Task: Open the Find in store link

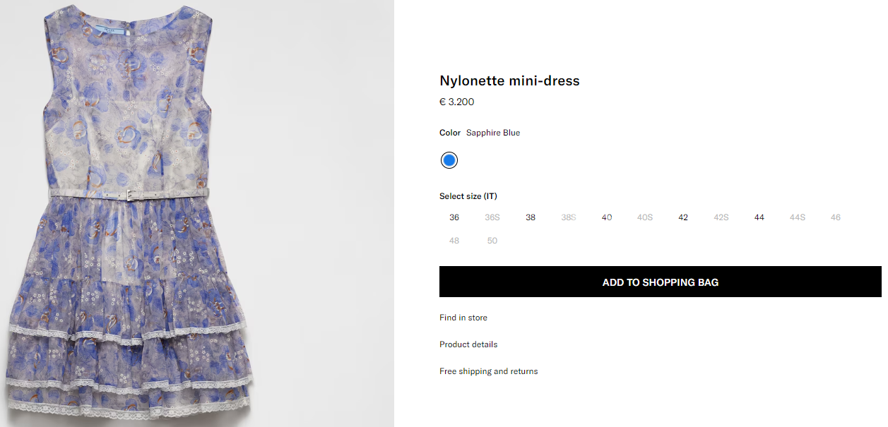Action: coord(463,318)
